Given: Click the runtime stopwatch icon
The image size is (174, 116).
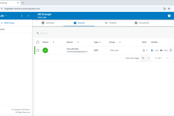Looking at the screenshot, I should (x=171, y=50).
